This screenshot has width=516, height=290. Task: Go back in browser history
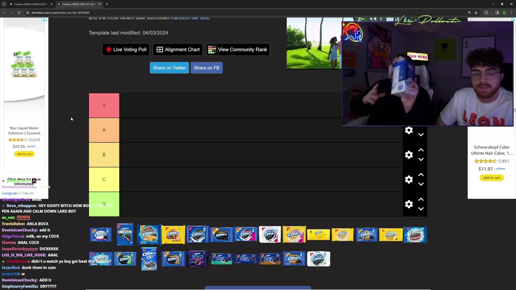(x=4, y=12)
